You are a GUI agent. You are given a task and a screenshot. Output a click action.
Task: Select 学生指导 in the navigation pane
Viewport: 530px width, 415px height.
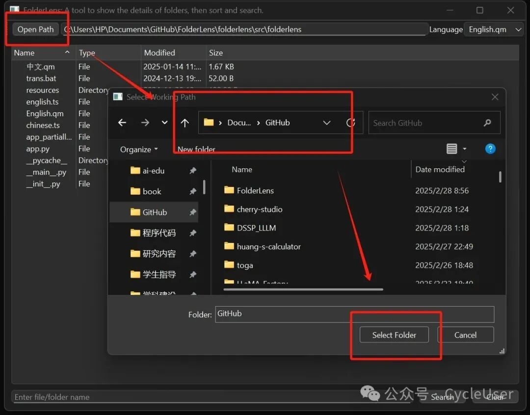point(154,274)
